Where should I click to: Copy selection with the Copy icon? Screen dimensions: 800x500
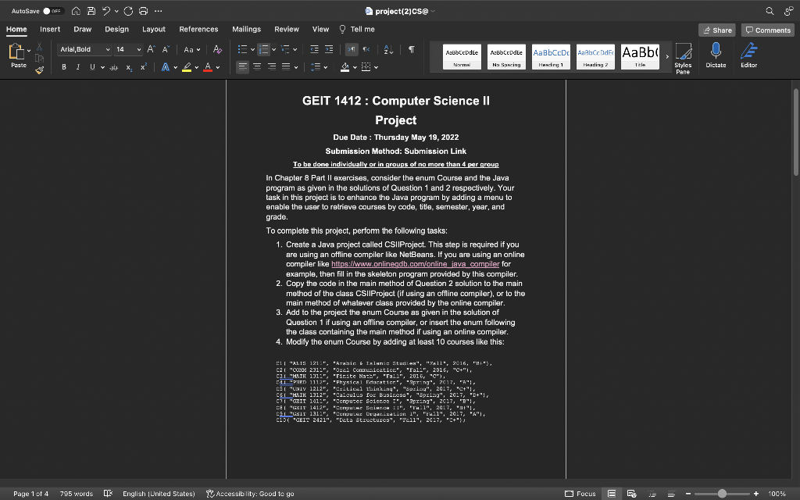tap(39, 58)
